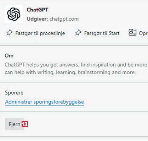Click the red 13 badge
The width and height of the screenshot is (148, 141).
(25, 124)
